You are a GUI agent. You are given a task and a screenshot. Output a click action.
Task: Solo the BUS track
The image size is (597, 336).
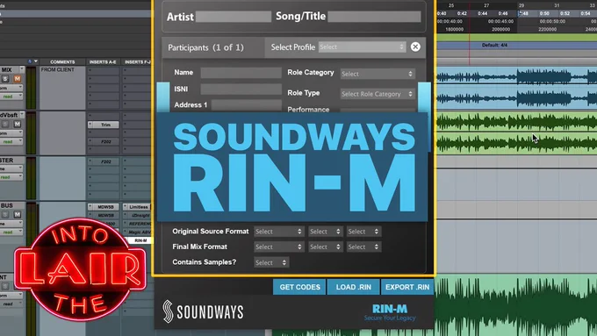click(5, 215)
